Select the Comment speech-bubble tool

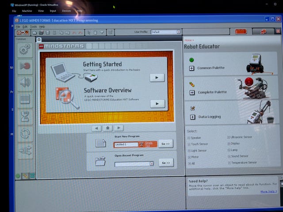[102, 32]
